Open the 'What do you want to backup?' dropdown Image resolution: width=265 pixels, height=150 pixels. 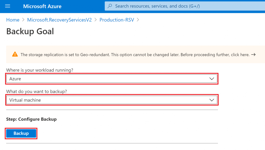111,100
